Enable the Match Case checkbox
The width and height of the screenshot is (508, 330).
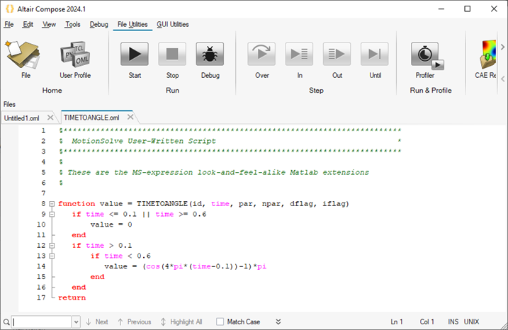pos(220,322)
